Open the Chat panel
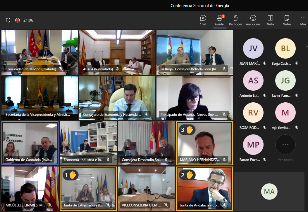The height and width of the screenshot is (212, 308). 203,20
